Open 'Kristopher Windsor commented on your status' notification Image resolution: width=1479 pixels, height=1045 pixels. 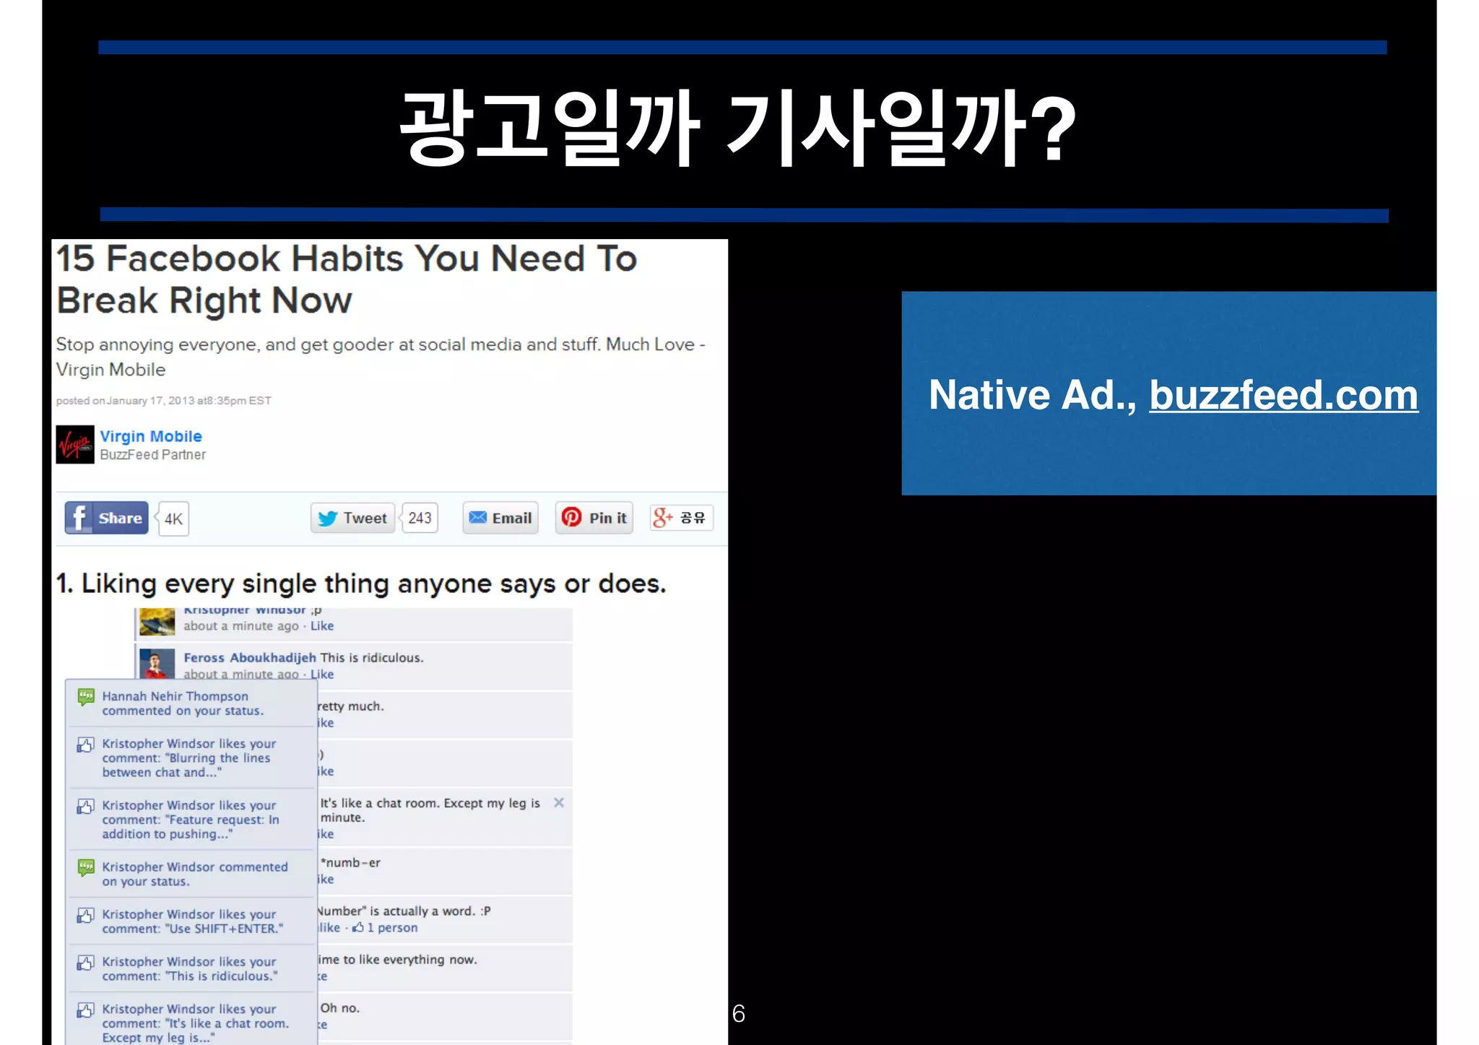pyautogui.click(x=192, y=874)
